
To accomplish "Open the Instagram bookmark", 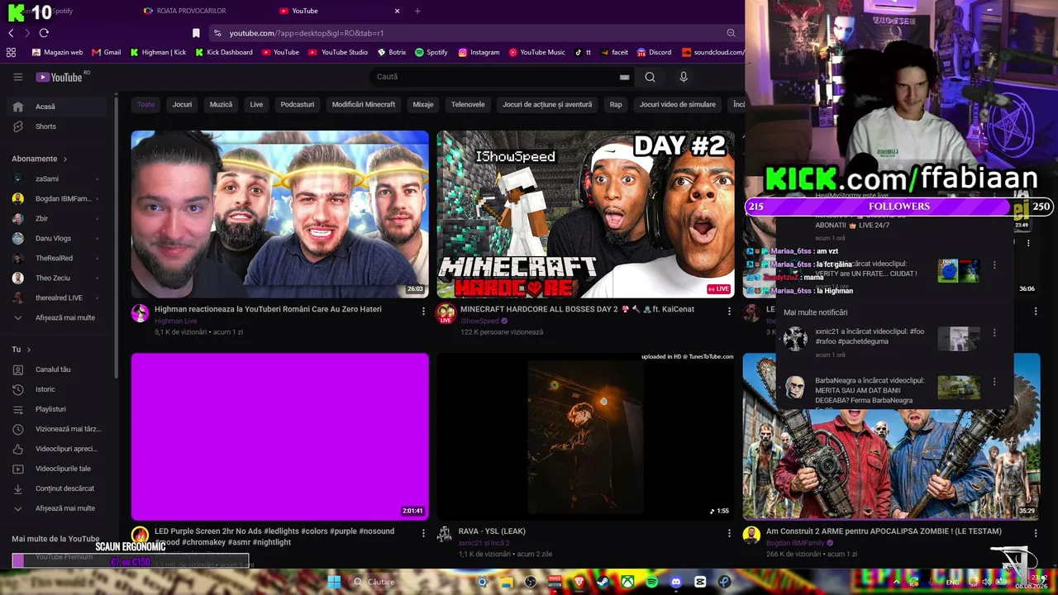I will [479, 52].
